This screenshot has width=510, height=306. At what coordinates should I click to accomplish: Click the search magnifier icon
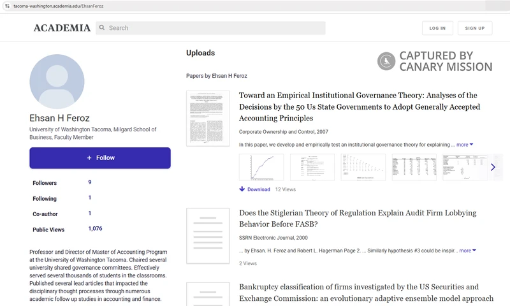(x=102, y=27)
